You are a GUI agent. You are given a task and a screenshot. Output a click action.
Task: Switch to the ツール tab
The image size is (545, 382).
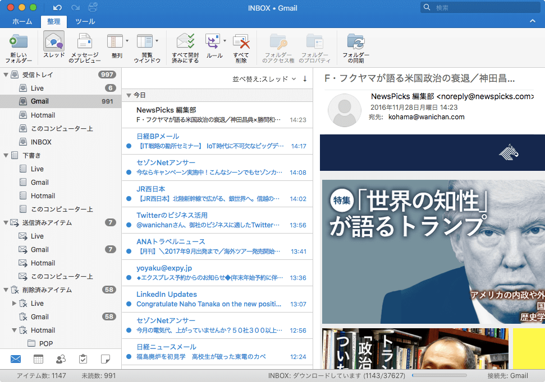pyautogui.click(x=85, y=22)
